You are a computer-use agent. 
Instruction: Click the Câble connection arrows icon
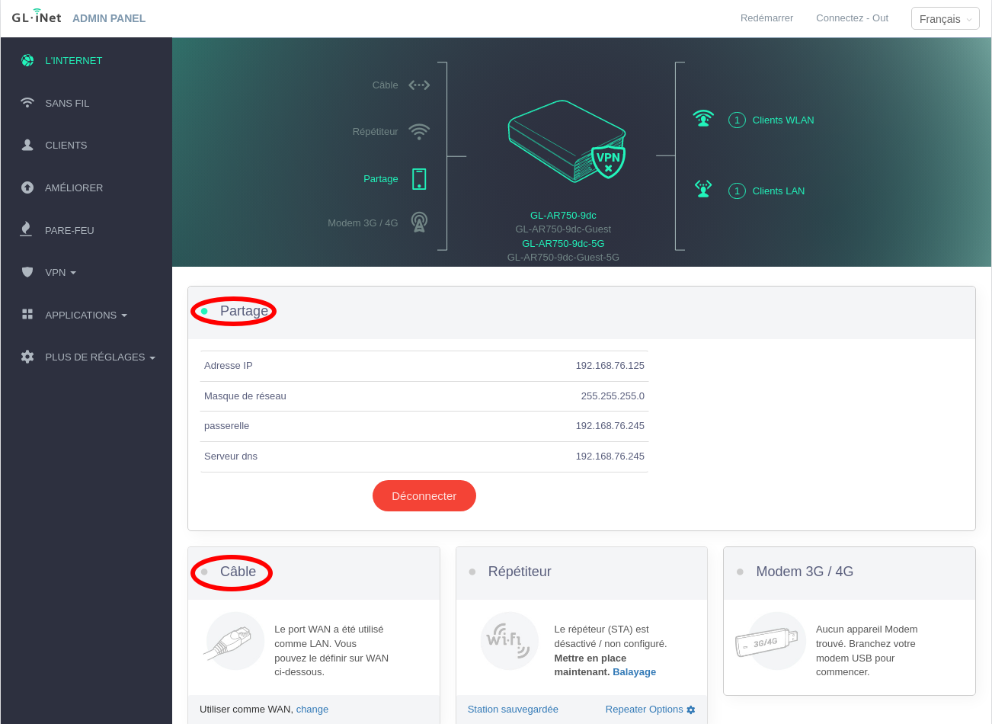point(419,85)
